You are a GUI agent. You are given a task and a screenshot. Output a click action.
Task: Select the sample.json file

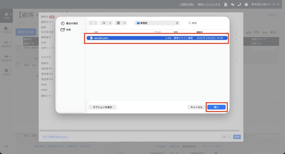[101, 38]
